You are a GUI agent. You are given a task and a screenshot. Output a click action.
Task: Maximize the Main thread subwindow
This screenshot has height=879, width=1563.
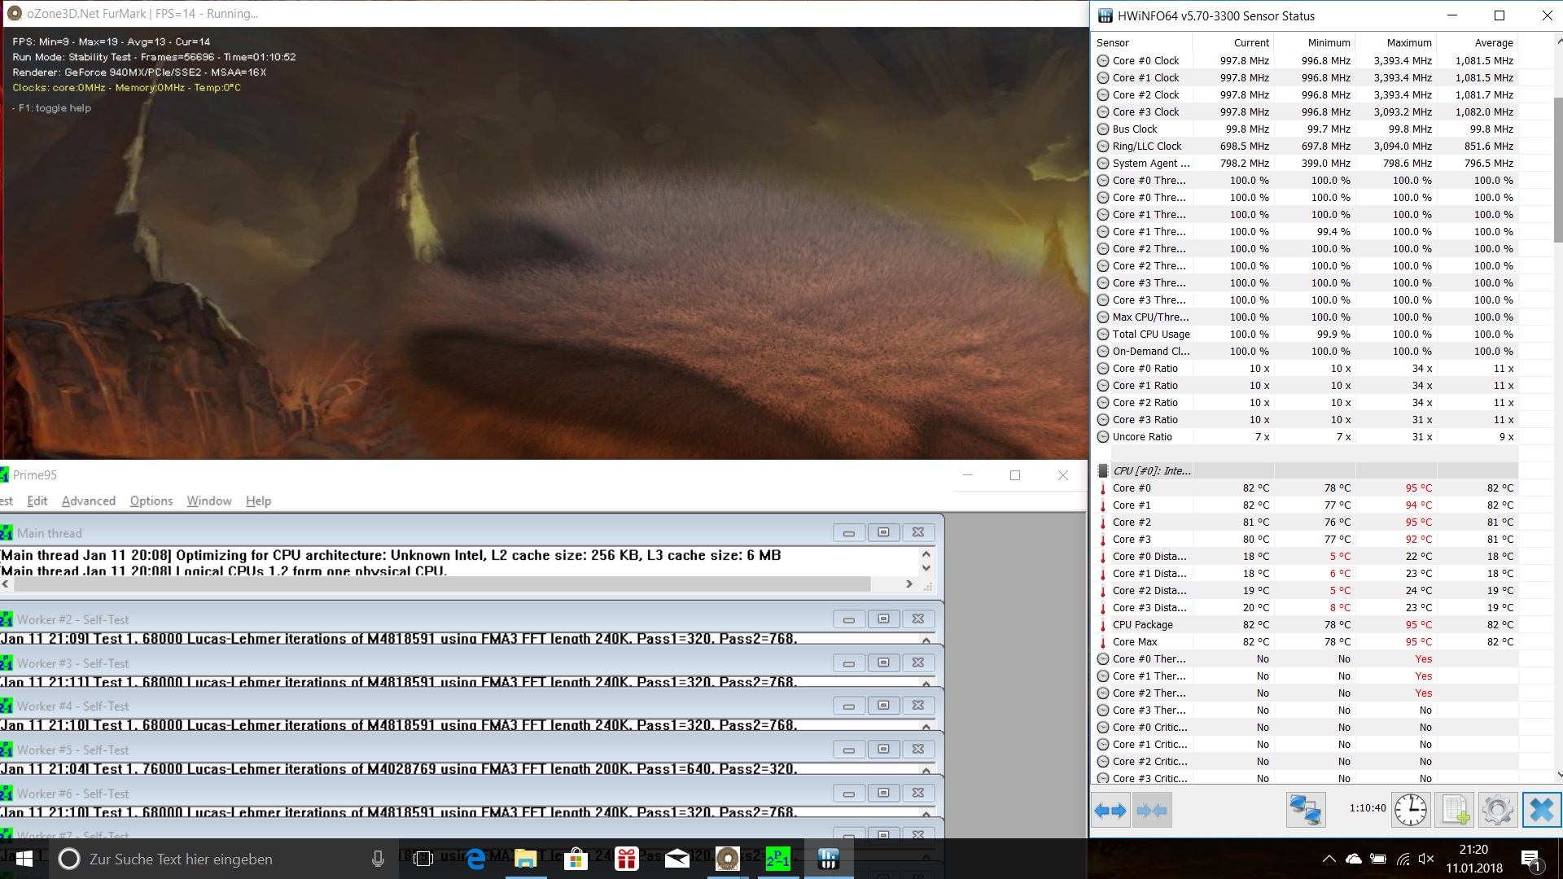coord(883,532)
